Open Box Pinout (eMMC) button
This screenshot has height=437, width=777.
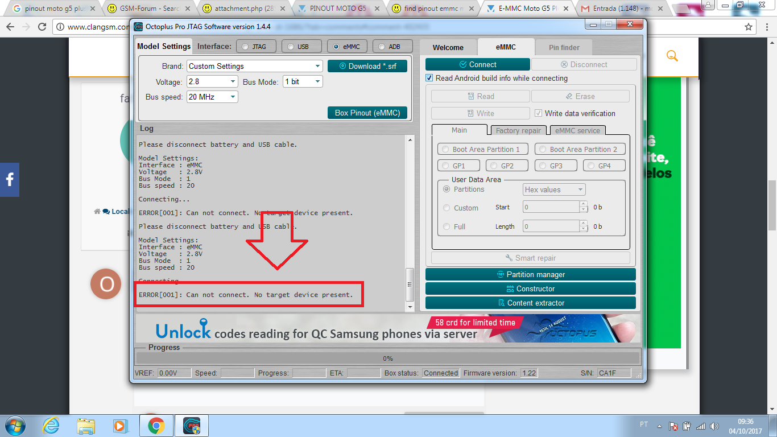coord(367,113)
